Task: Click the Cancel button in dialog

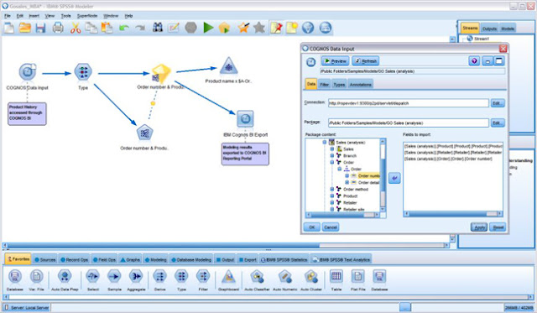Action: [x=330, y=227]
